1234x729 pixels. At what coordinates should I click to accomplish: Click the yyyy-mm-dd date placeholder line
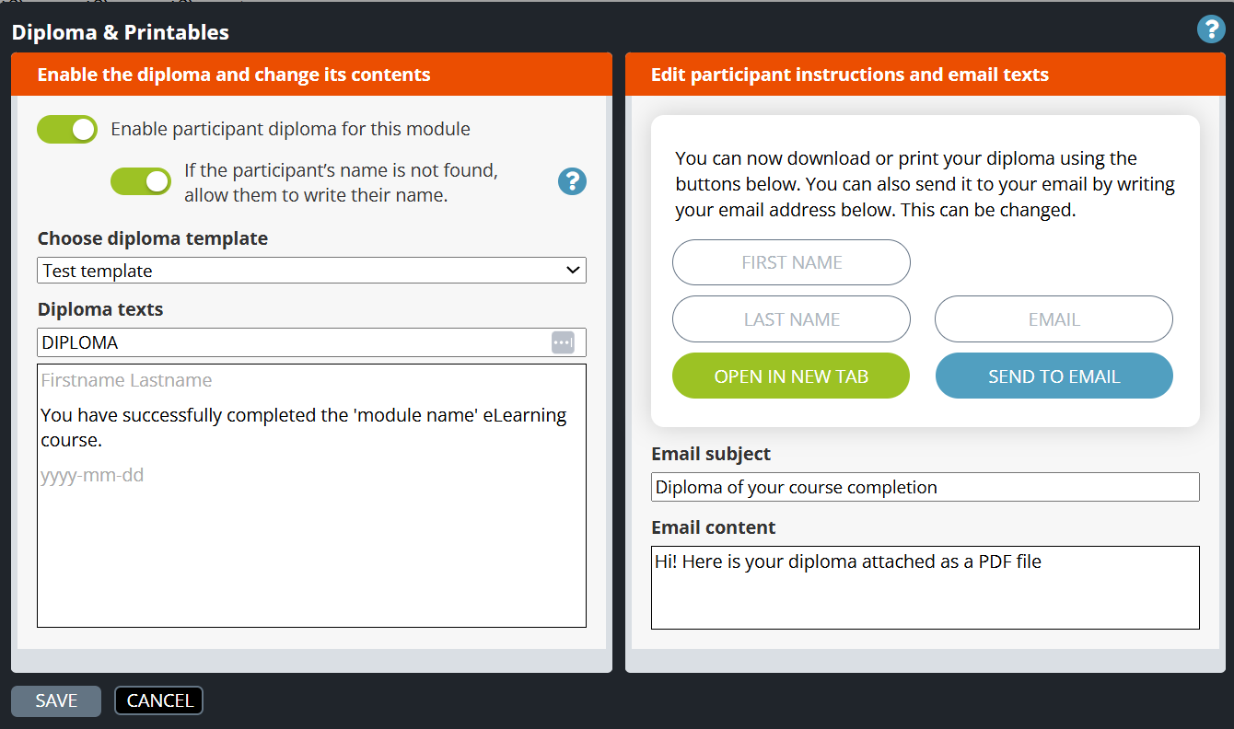(92, 476)
